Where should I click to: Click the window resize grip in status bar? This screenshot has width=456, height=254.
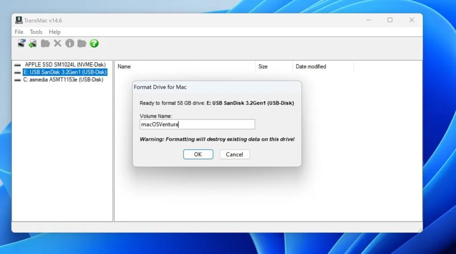click(419, 230)
